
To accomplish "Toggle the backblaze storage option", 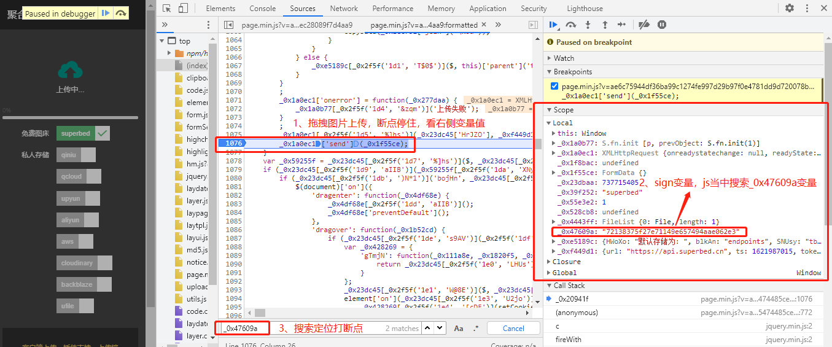I will [x=84, y=284].
